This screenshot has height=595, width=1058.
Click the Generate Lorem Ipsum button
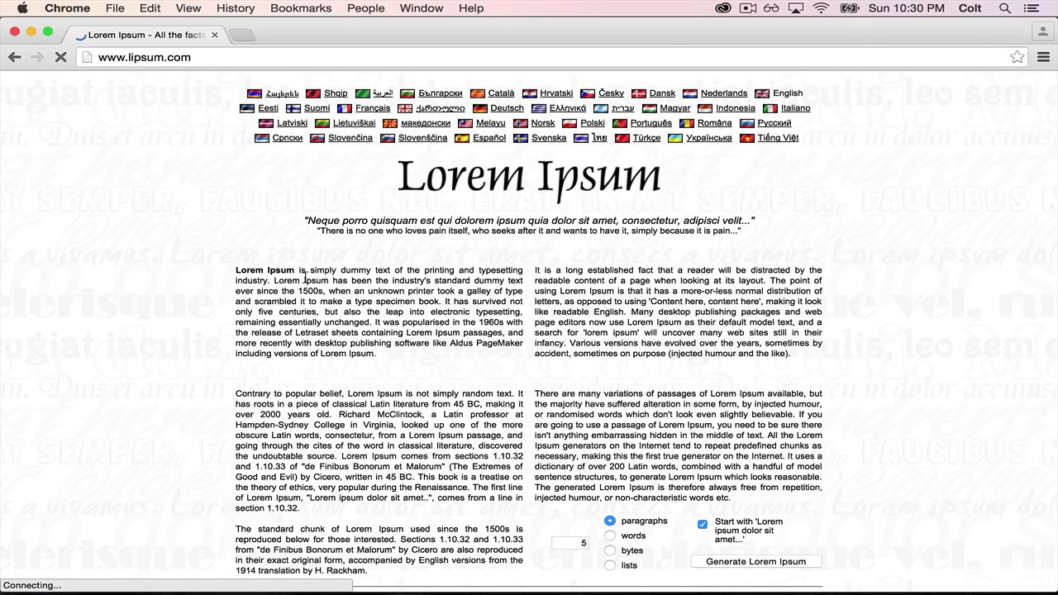755,561
